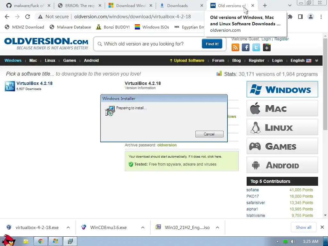Open the Forum link
Image resolution: width=328 pixels, height=246 pixels.
218,61
